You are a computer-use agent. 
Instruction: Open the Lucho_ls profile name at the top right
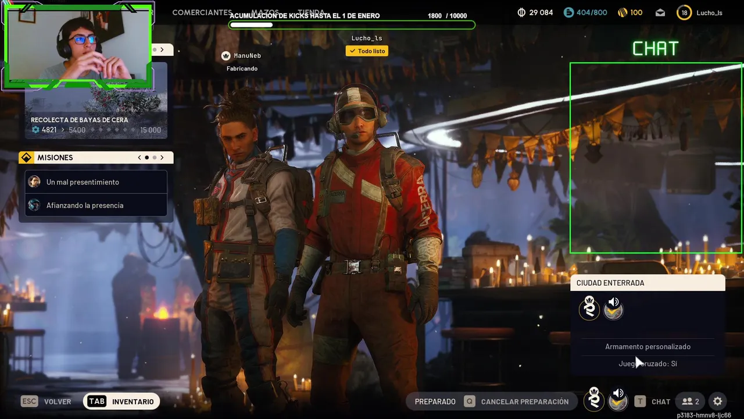click(709, 13)
